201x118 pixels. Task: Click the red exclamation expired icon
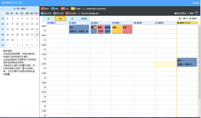pos(67,13)
